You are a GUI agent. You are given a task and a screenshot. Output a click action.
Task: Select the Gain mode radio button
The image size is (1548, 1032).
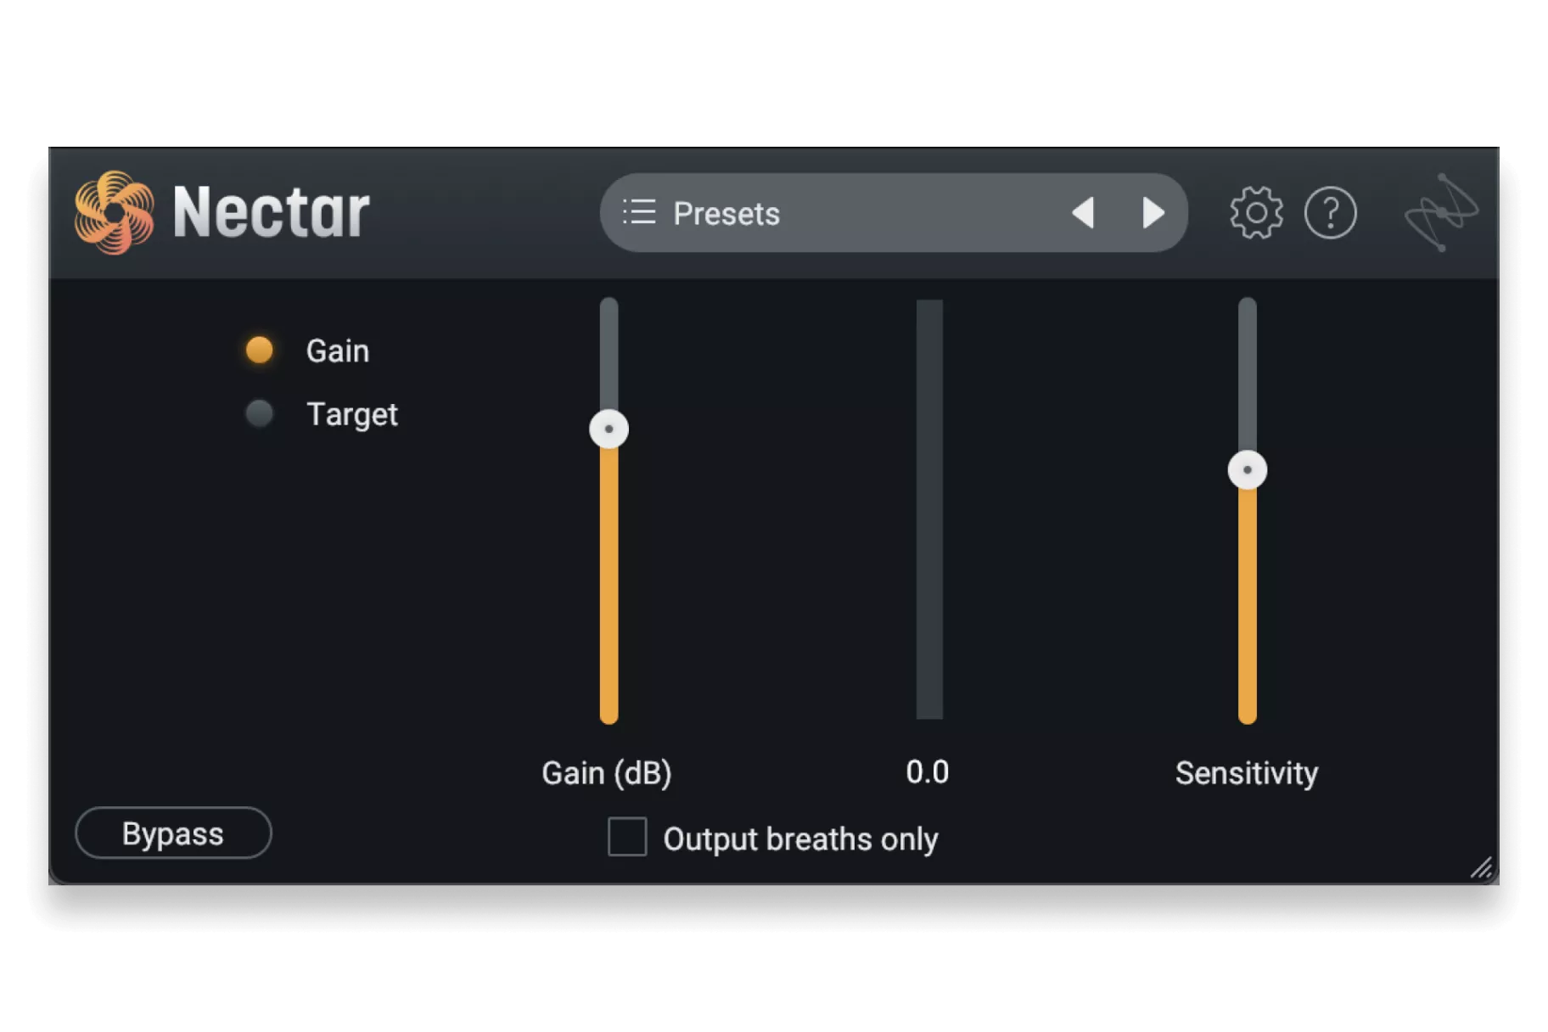point(260,350)
